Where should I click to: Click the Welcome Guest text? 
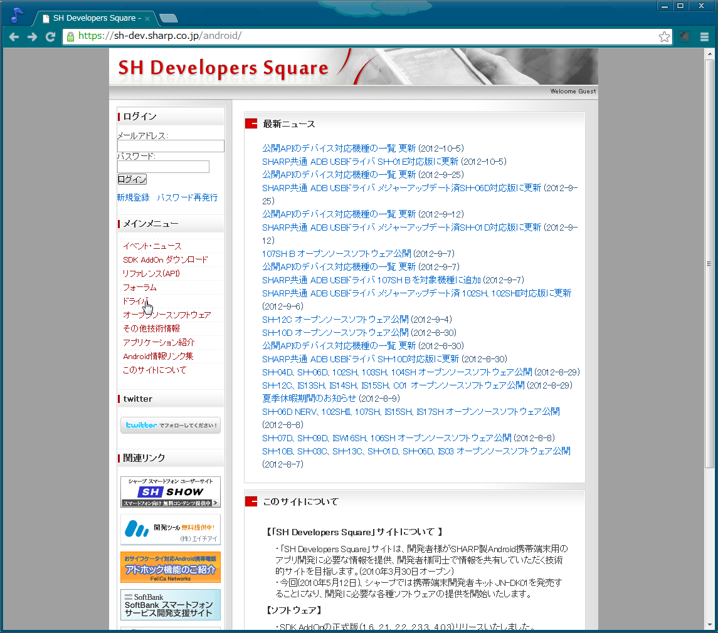point(573,92)
